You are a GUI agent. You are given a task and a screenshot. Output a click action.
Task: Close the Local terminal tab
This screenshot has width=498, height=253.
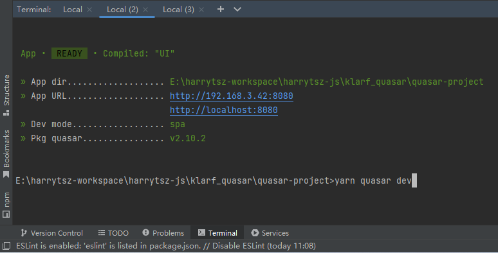[x=89, y=10]
